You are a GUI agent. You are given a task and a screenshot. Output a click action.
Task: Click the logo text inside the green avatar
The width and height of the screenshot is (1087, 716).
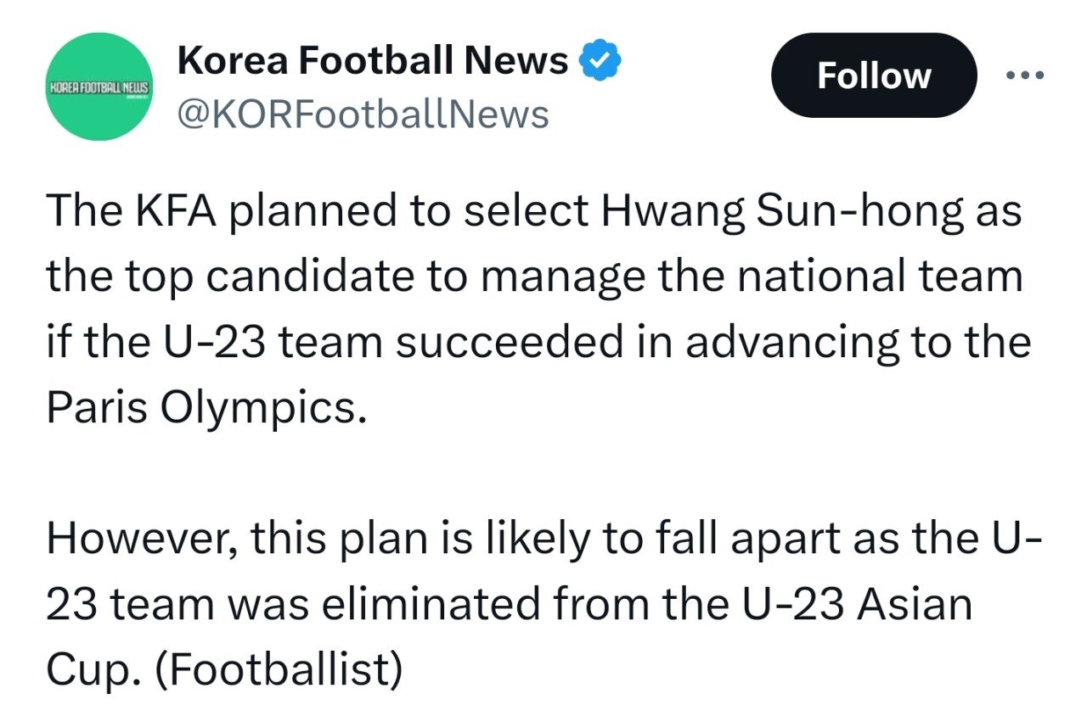click(x=100, y=87)
